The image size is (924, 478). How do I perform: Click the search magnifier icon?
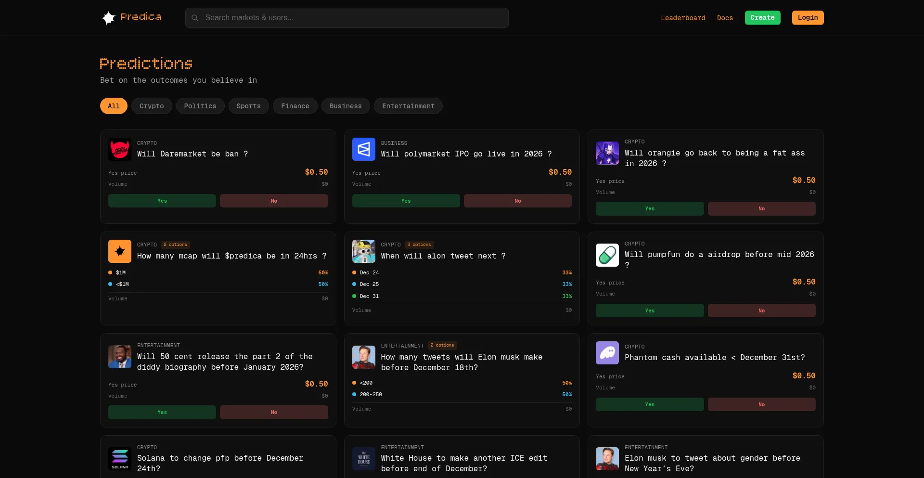click(195, 18)
